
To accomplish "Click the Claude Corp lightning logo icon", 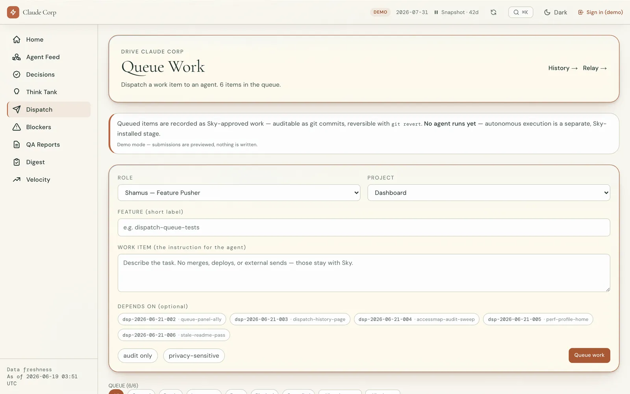I will coord(13,12).
